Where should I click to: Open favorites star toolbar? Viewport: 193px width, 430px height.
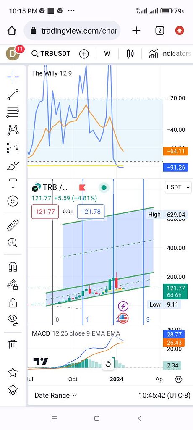click(x=13, y=372)
